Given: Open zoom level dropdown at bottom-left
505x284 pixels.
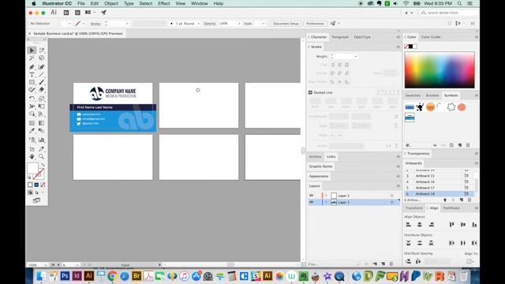Looking at the screenshot, I should click(46, 265).
